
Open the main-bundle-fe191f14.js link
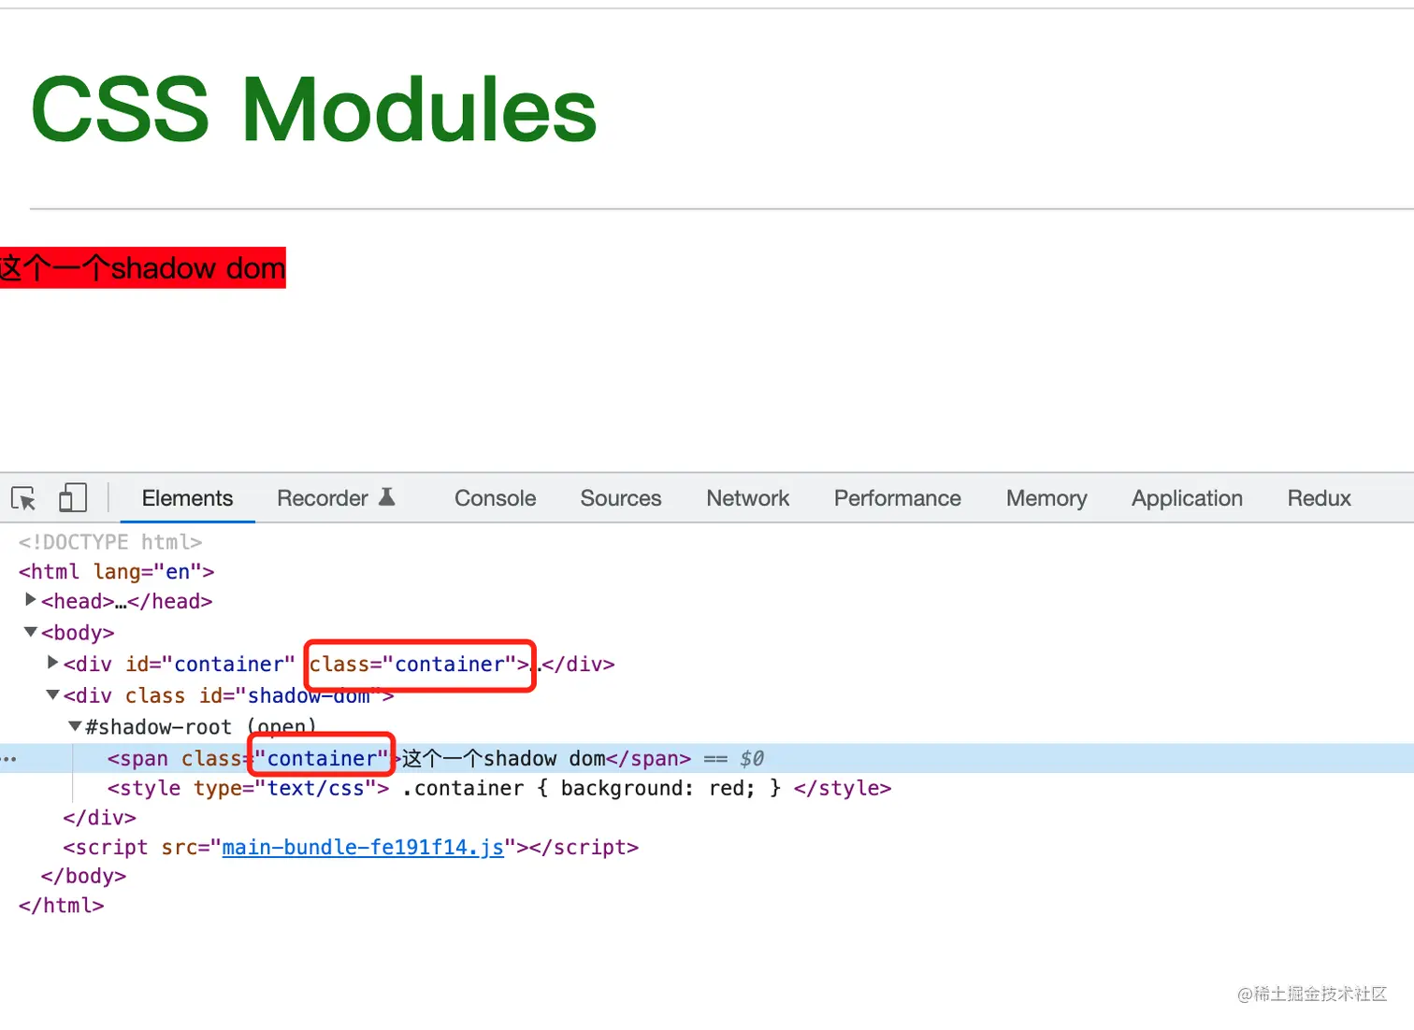(x=363, y=847)
